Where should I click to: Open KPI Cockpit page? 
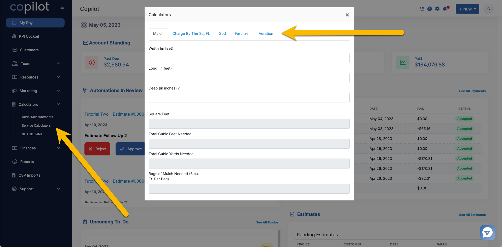(29, 36)
